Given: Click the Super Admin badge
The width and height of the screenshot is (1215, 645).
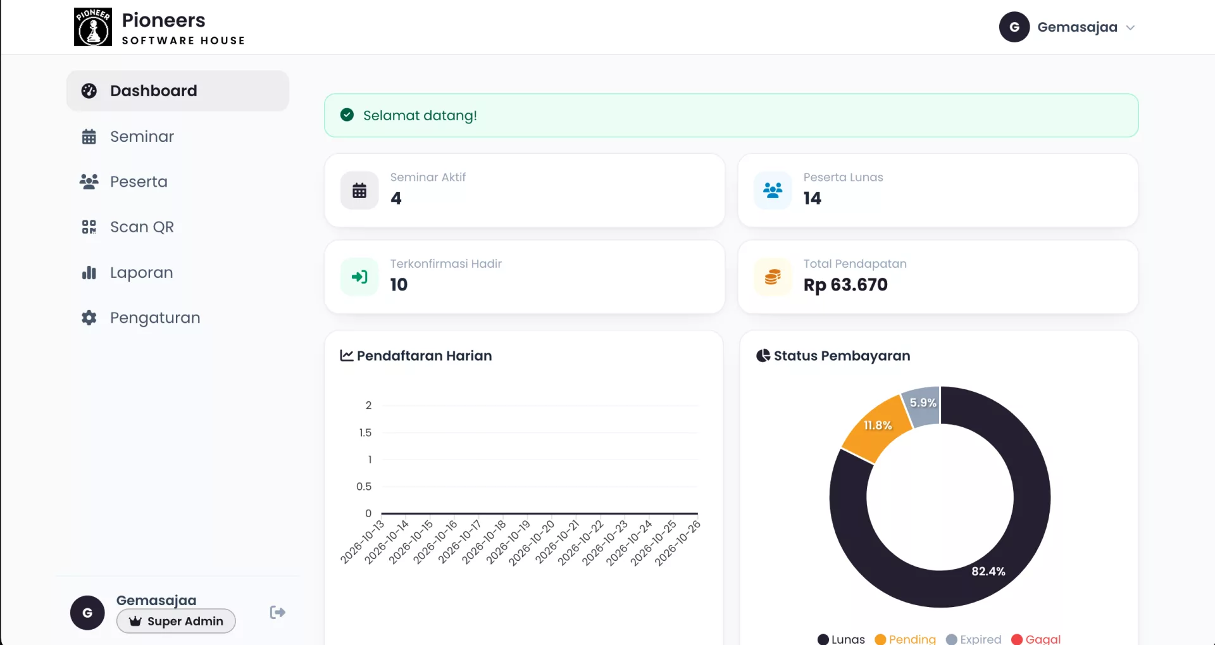Looking at the screenshot, I should (x=176, y=621).
